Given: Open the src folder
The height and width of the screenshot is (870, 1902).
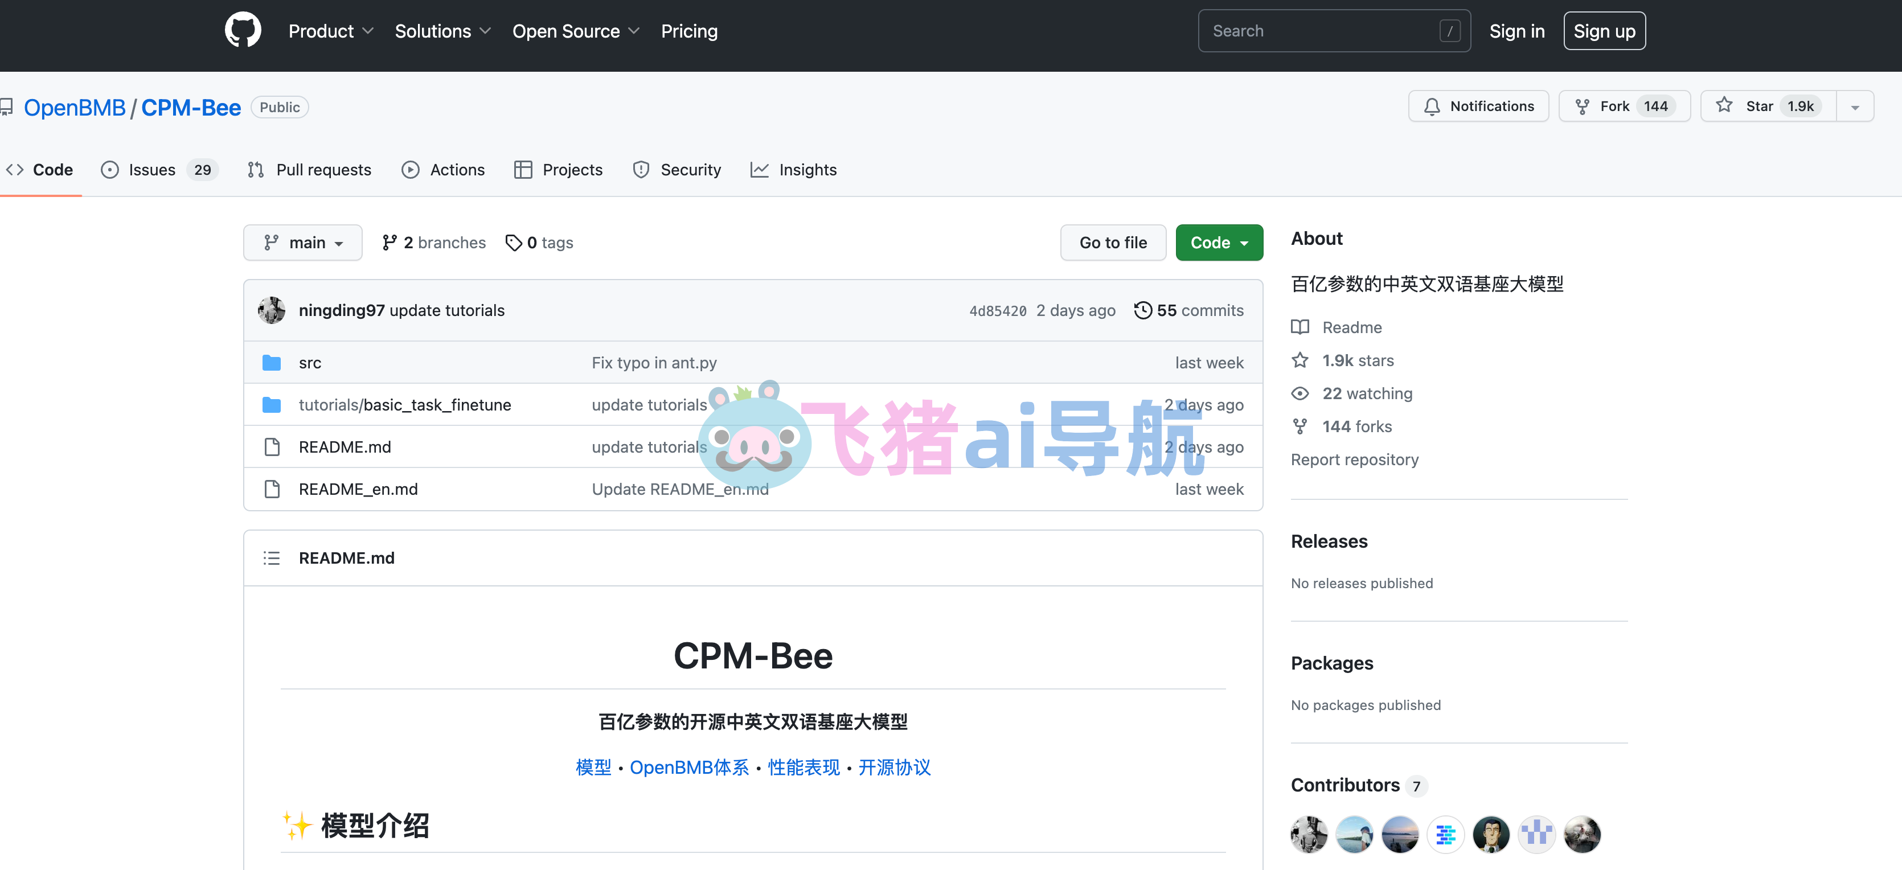Looking at the screenshot, I should 309,363.
